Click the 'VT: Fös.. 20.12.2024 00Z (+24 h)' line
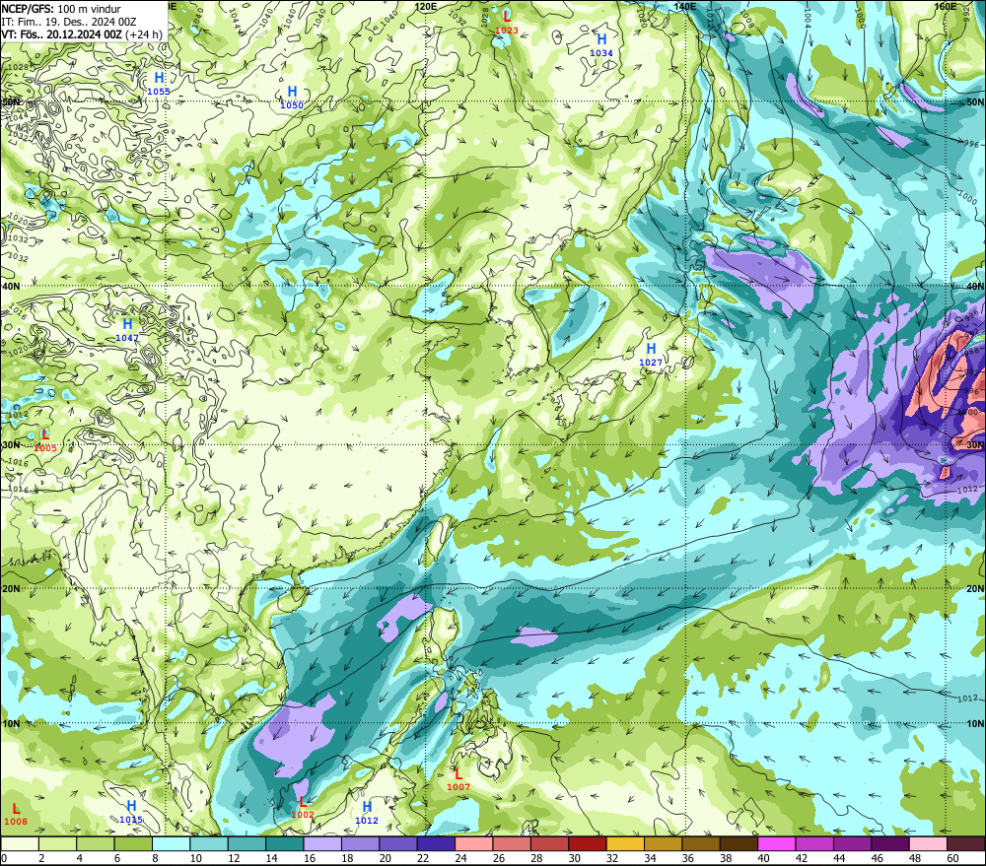 click(x=82, y=34)
